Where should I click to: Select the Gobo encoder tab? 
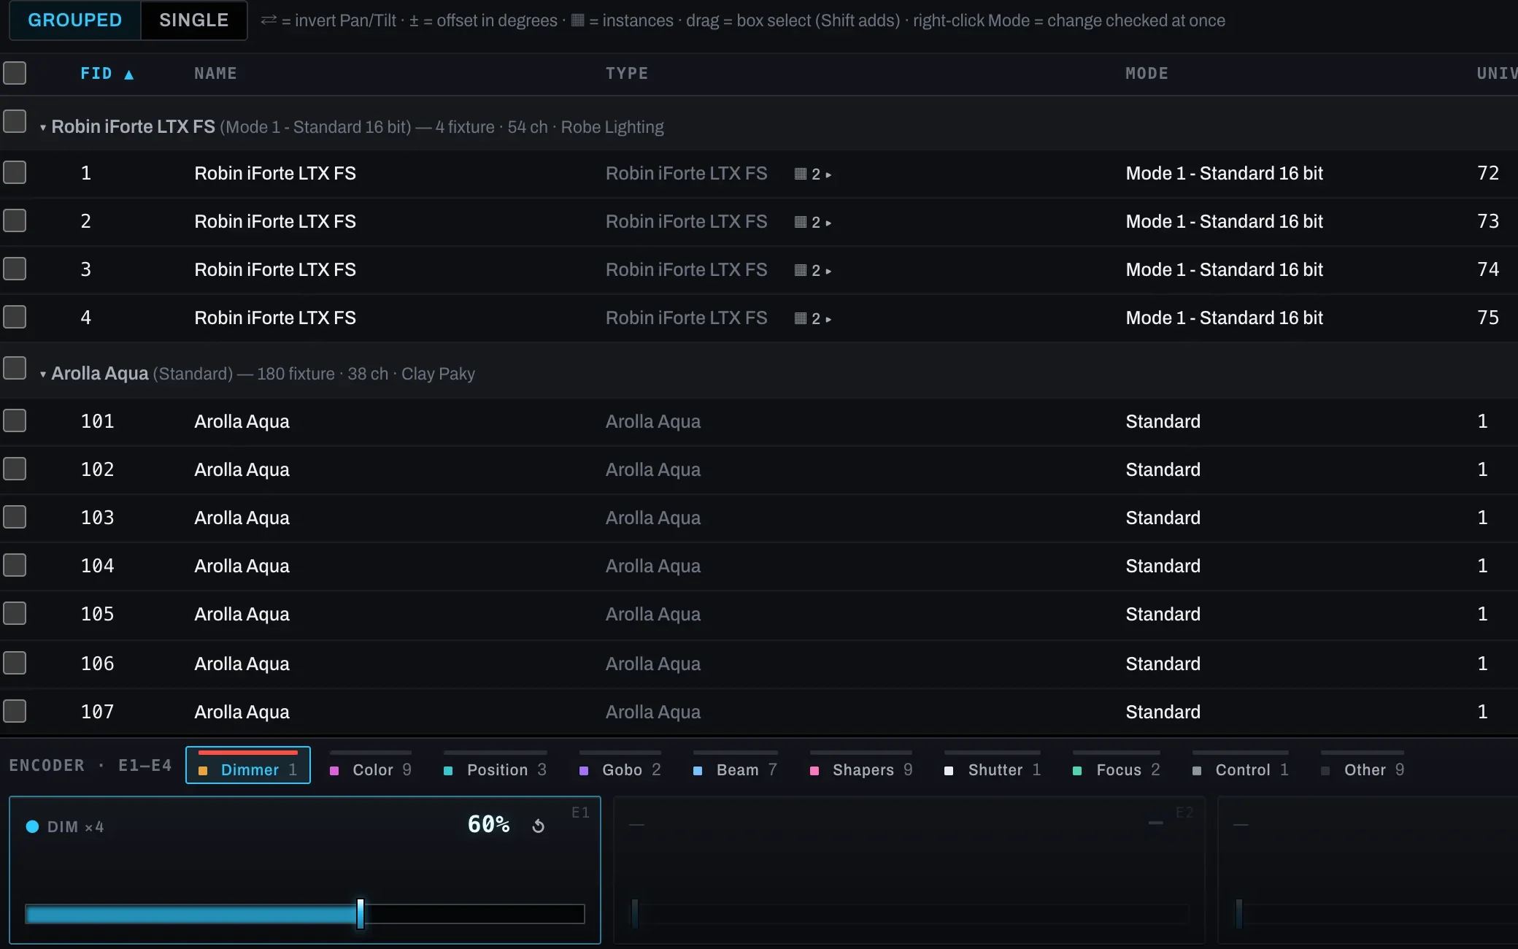621,766
